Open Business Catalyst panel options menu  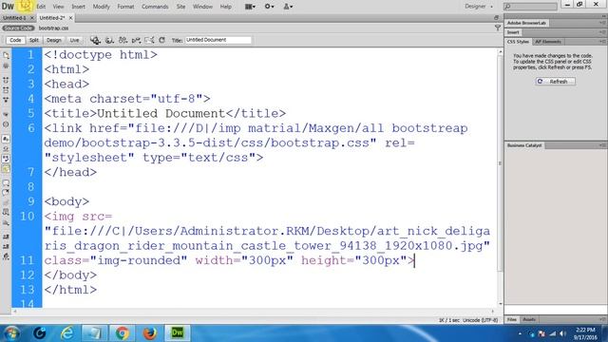(x=602, y=145)
